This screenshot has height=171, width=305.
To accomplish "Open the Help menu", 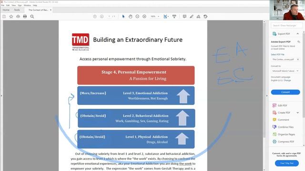I will click(35, 5).
